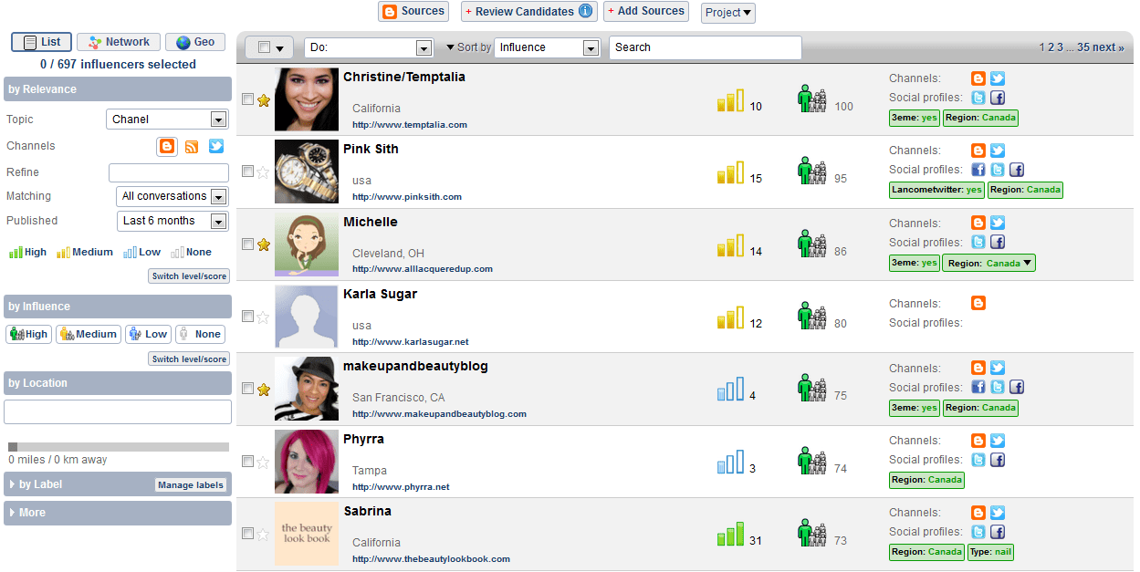Click the RSS feed icon in Channels filter

[x=192, y=146]
